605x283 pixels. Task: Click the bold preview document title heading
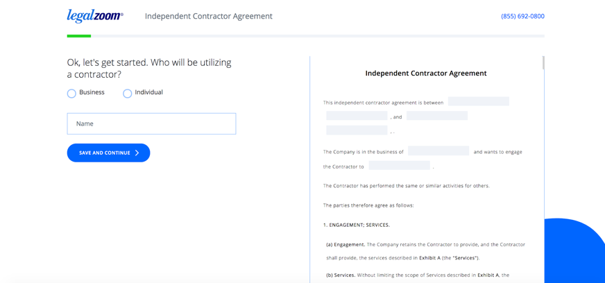tap(426, 74)
